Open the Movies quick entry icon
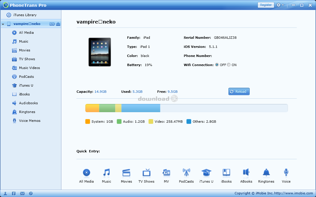The width and height of the screenshot is (316, 197). 126,173
